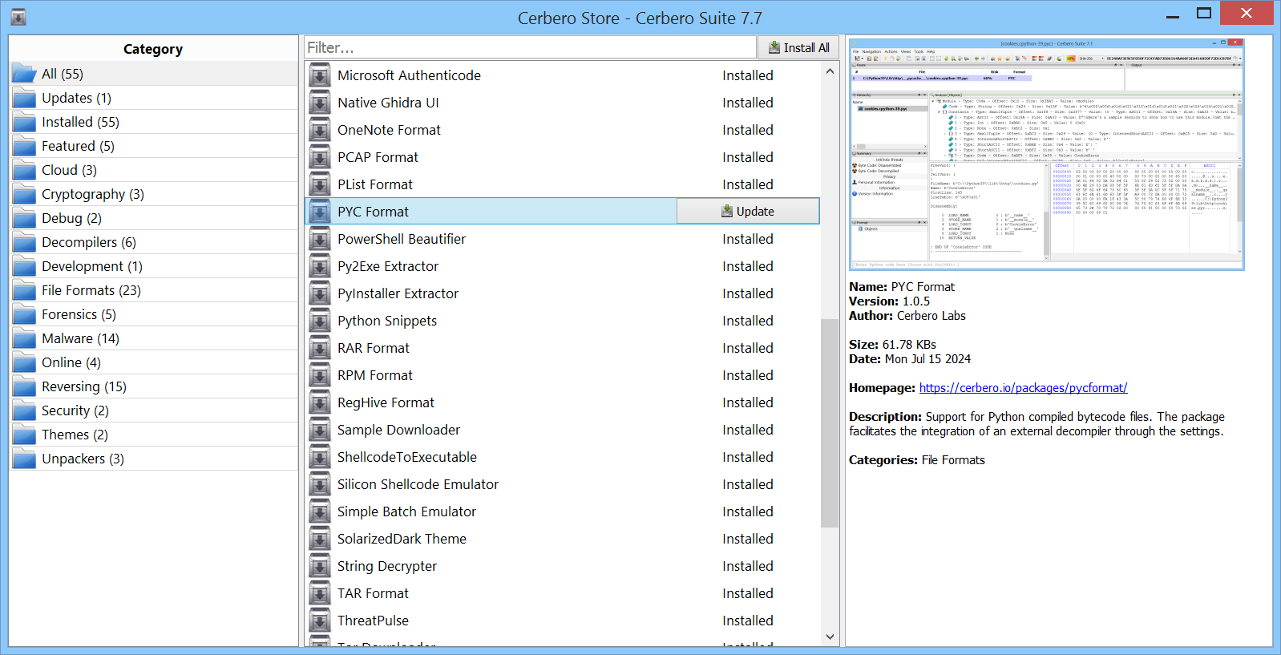
Task: Click the icon beside Silicon Shellcode Emulator
Action: (x=320, y=485)
